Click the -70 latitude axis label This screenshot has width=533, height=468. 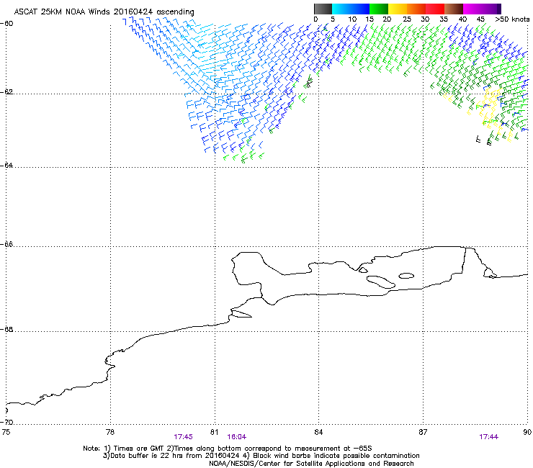pos(6,422)
